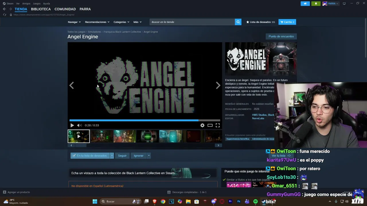This screenshot has height=206, width=367.
Task: Click the Ignorar button
Action: tap(138, 156)
